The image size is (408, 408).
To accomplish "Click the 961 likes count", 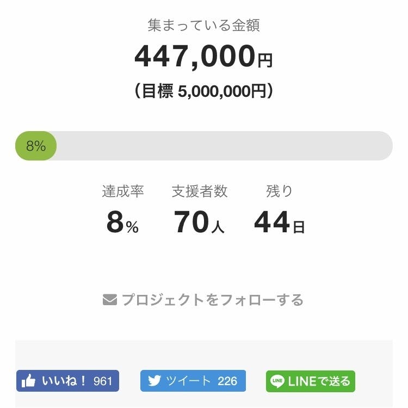I will coord(103,381).
